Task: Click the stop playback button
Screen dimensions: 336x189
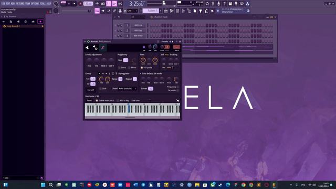Action: tap(75, 4)
